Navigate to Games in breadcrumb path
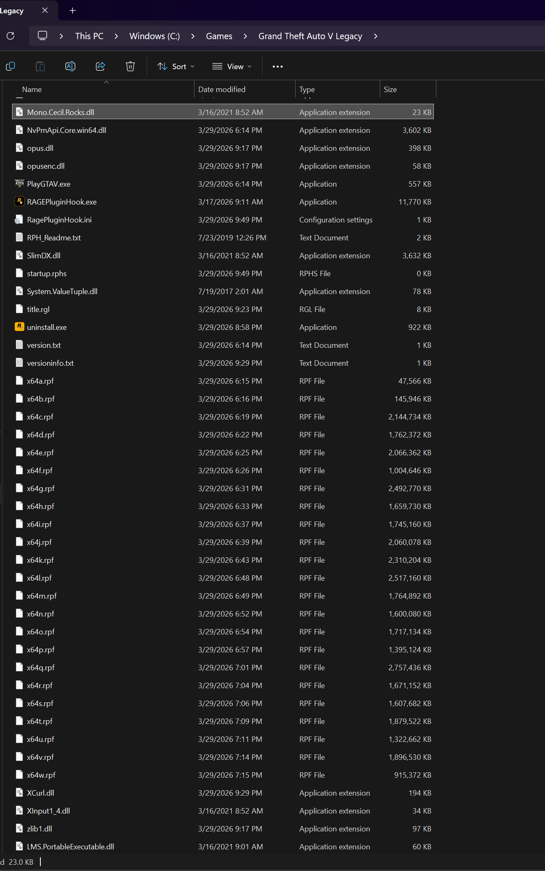Image resolution: width=545 pixels, height=871 pixels. tap(219, 36)
